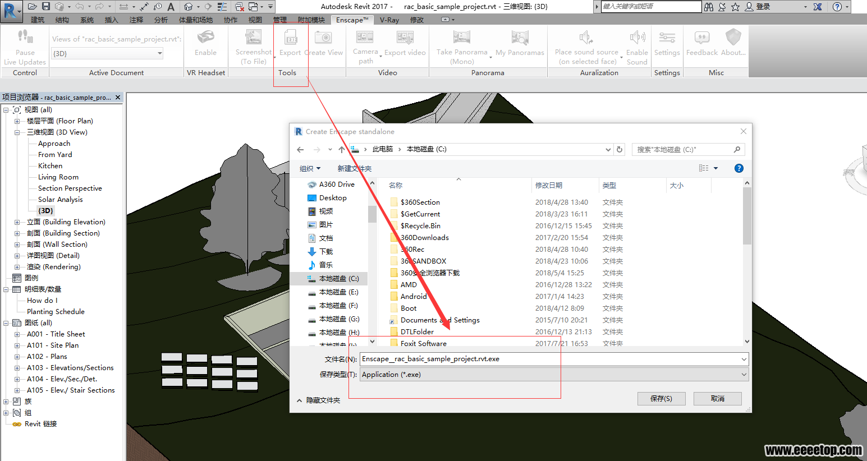
Task: Expand 楼层平面 (Floor Plan) tree node
Action: [x=17, y=121]
